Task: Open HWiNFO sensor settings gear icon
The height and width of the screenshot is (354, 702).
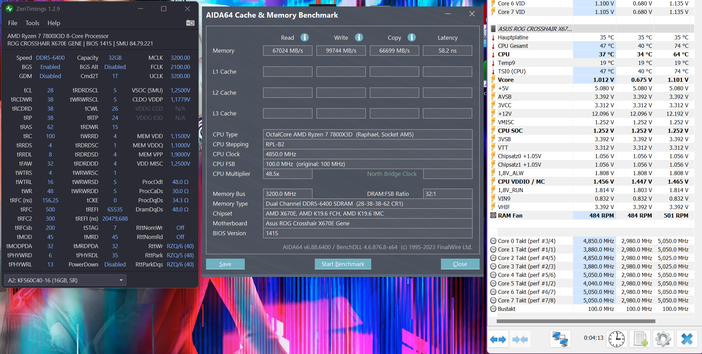Action: pos(663,339)
